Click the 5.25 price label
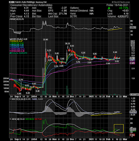The height and width of the screenshot is (141, 139). pyautogui.click(x=83, y=53)
